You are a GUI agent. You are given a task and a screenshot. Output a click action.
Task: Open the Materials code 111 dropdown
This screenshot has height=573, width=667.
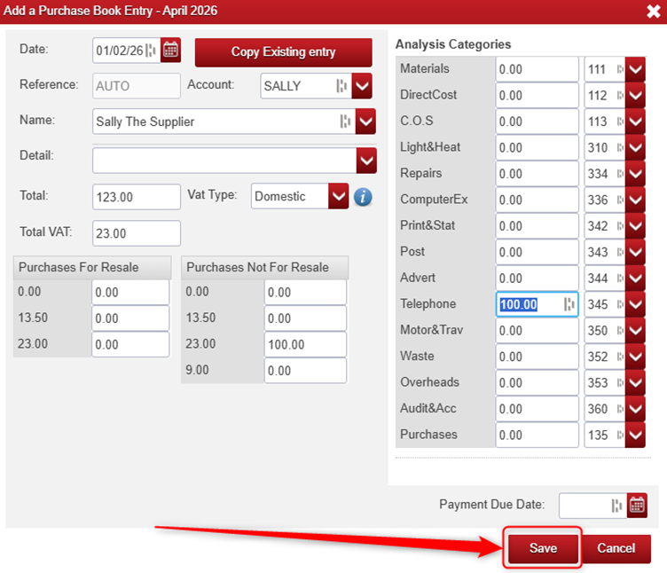[635, 69]
